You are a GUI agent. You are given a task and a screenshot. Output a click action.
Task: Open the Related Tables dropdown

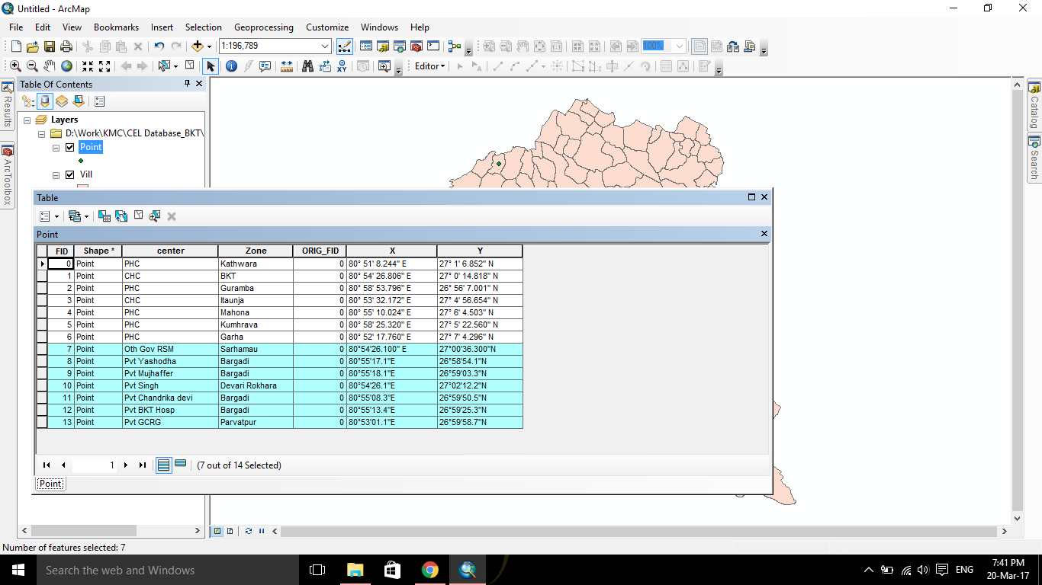click(78, 216)
